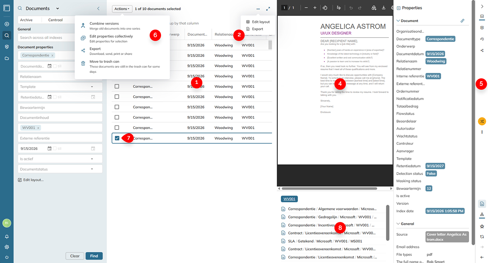The height and width of the screenshot is (263, 488).
Task: Open notifications bell in left sidebar
Action: point(7,237)
